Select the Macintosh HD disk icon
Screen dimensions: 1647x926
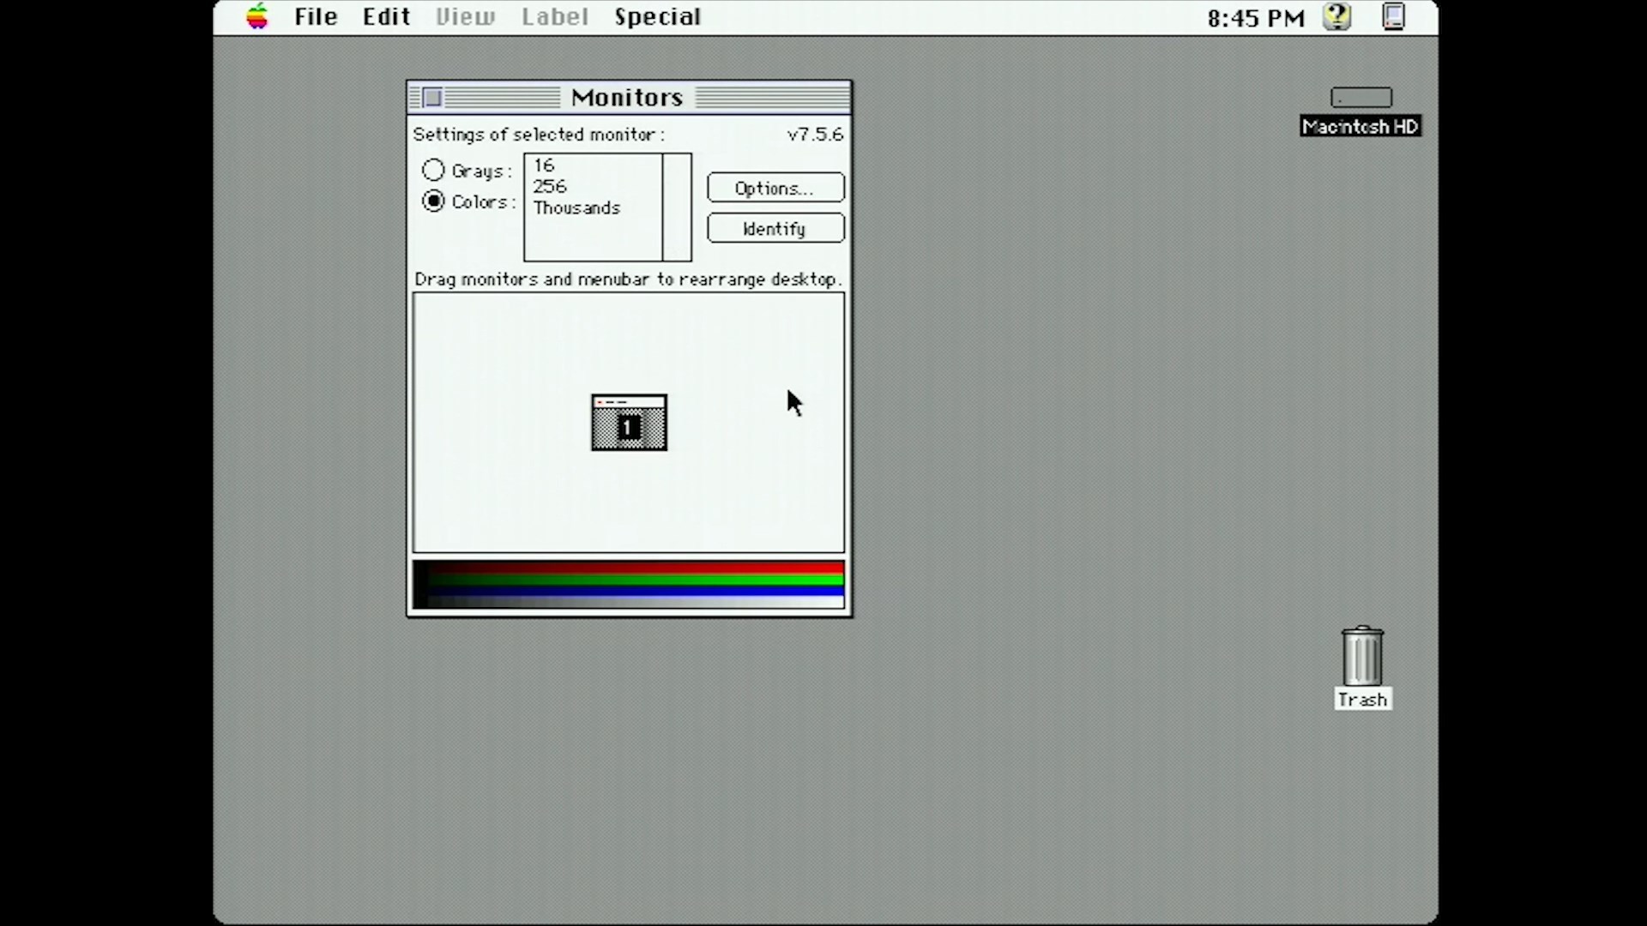[1360, 98]
